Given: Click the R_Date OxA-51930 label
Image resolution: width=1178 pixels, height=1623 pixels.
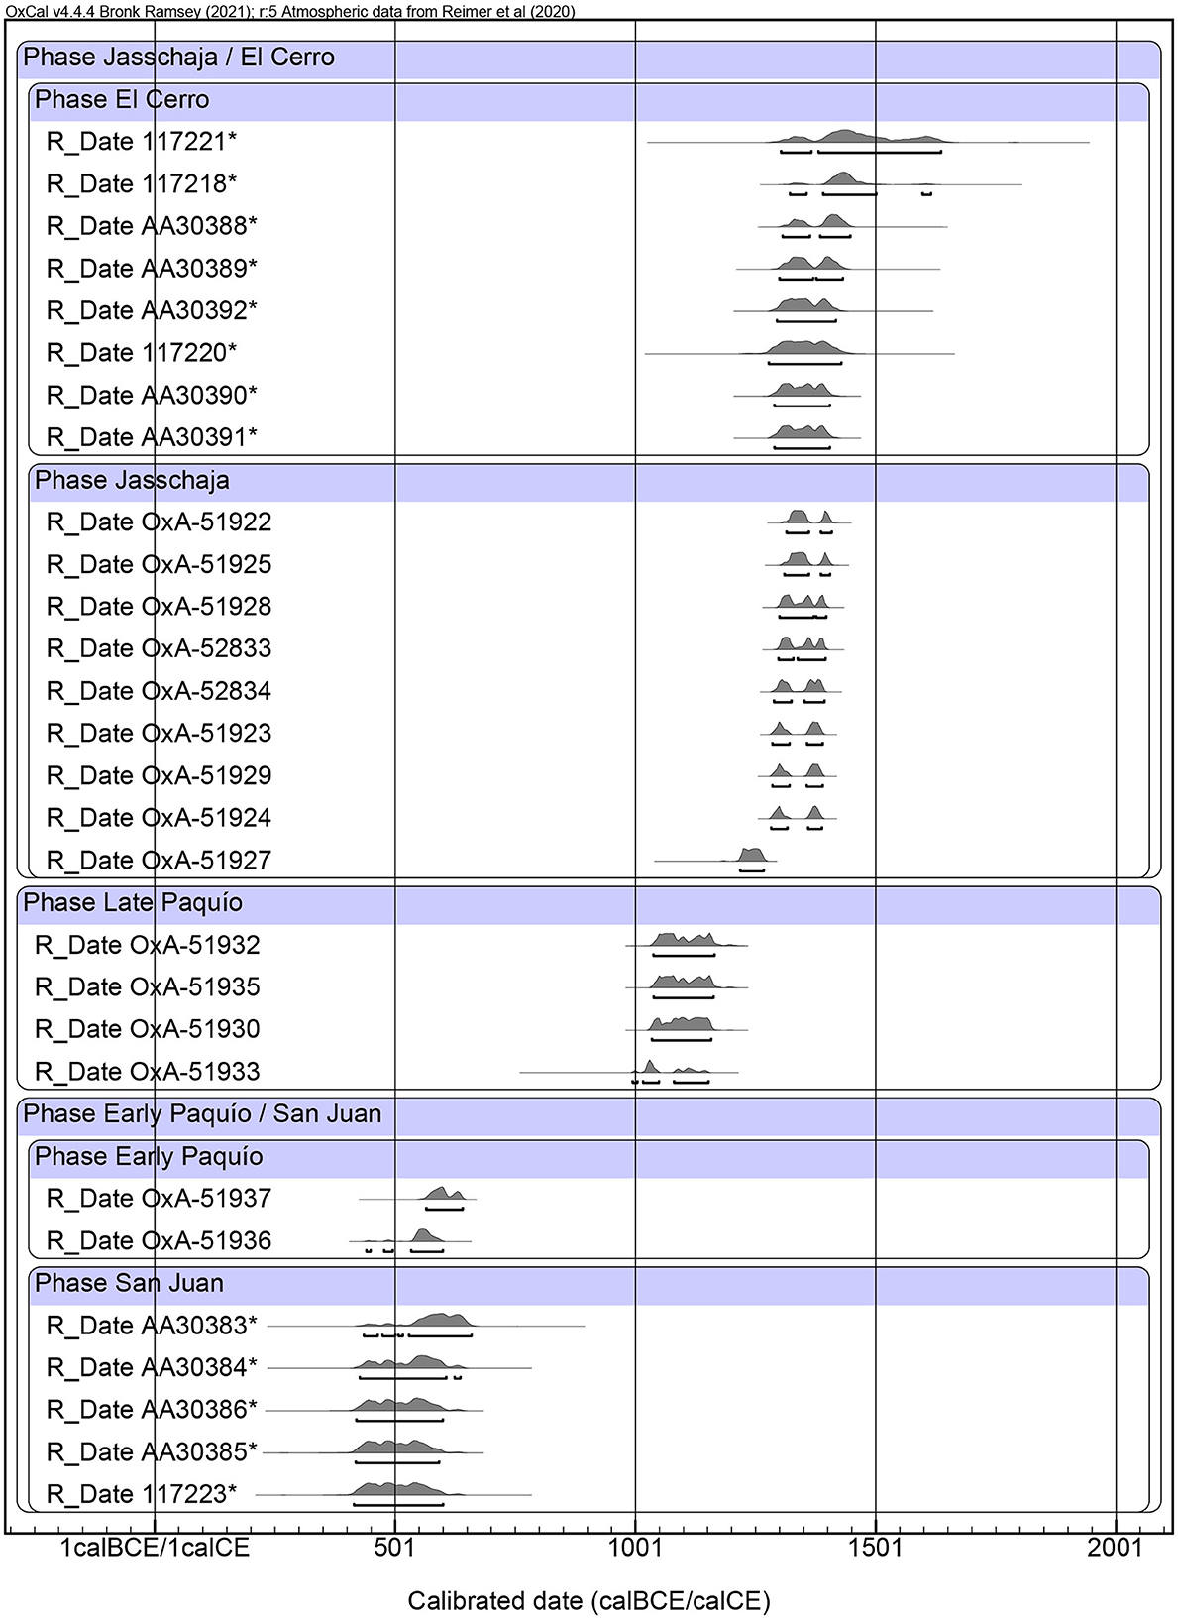Looking at the screenshot, I should (147, 1029).
